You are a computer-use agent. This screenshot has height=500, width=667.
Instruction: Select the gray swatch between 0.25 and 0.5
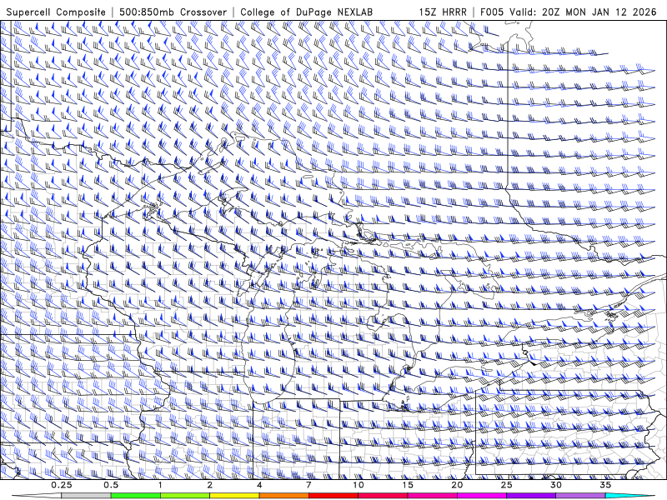tap(87, 496)
